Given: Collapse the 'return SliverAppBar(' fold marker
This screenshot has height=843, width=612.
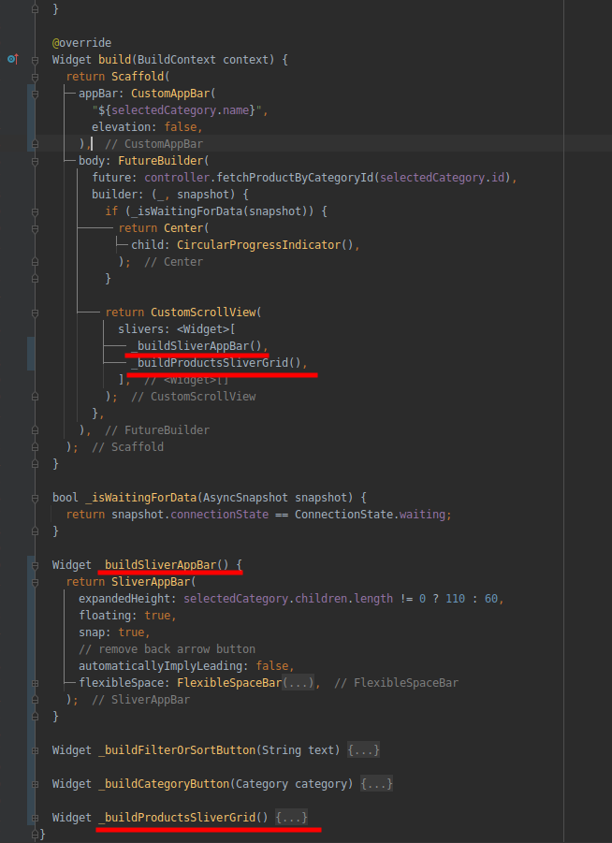Looking at the screenshot, I should pos(35,582).
